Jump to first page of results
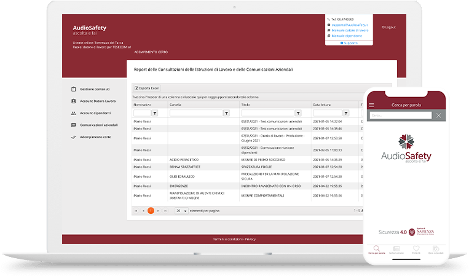This screenshot has width=469, height=276. [136, 211]
